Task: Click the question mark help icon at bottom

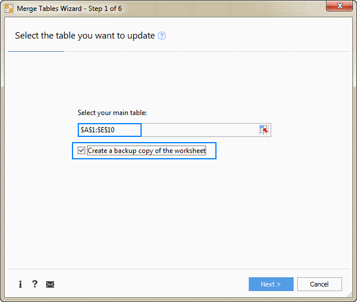Action: tap(35, 284)
